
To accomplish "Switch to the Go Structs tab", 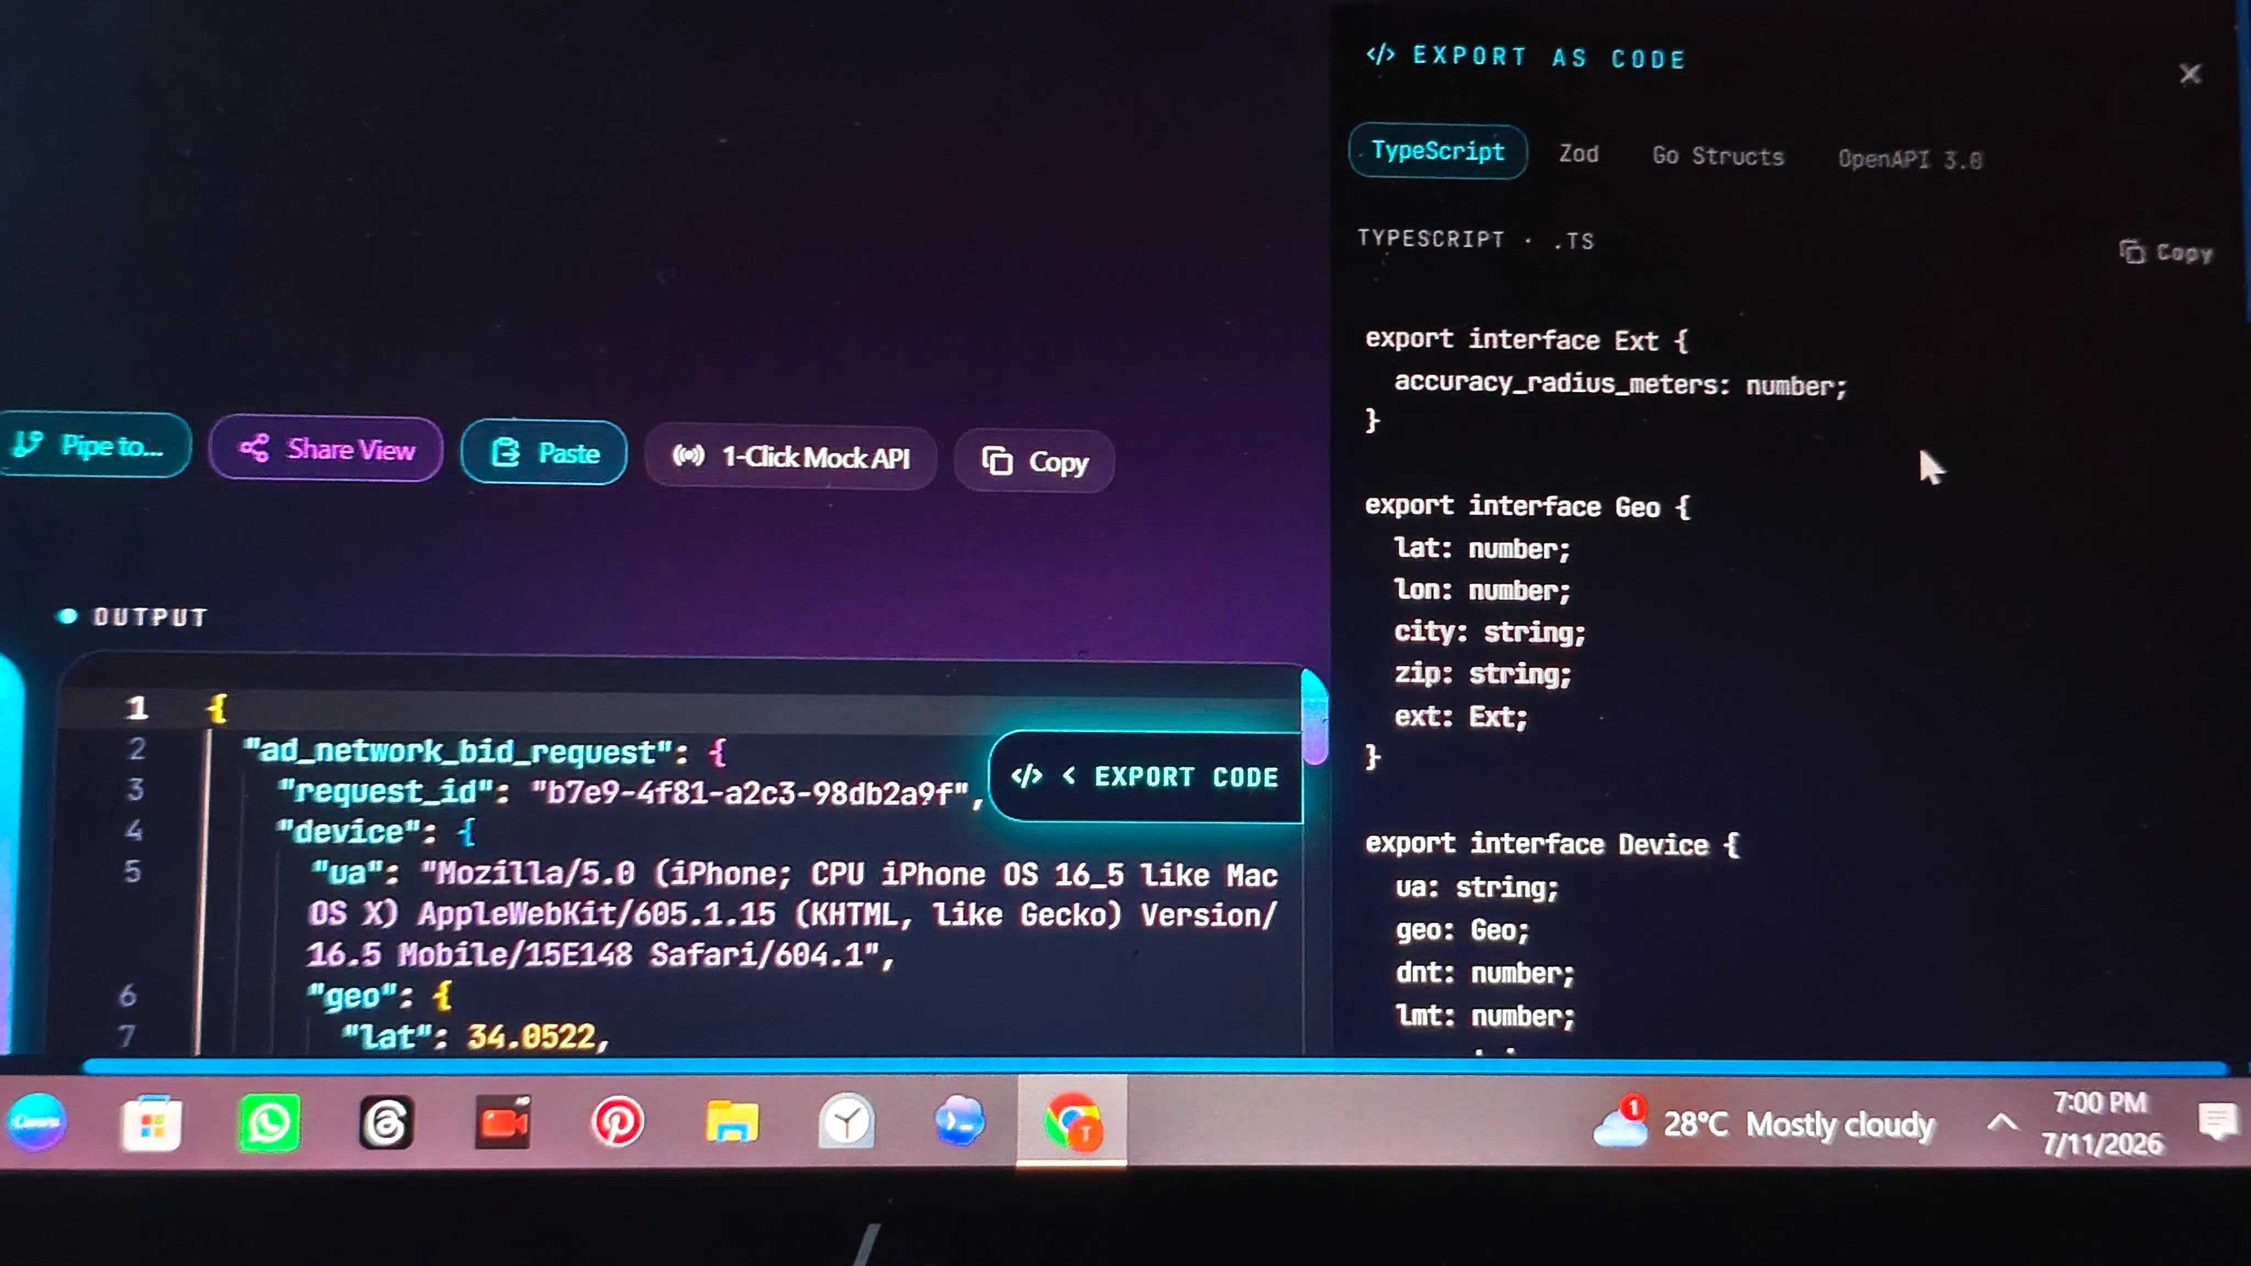I will tap(1718, 157).
